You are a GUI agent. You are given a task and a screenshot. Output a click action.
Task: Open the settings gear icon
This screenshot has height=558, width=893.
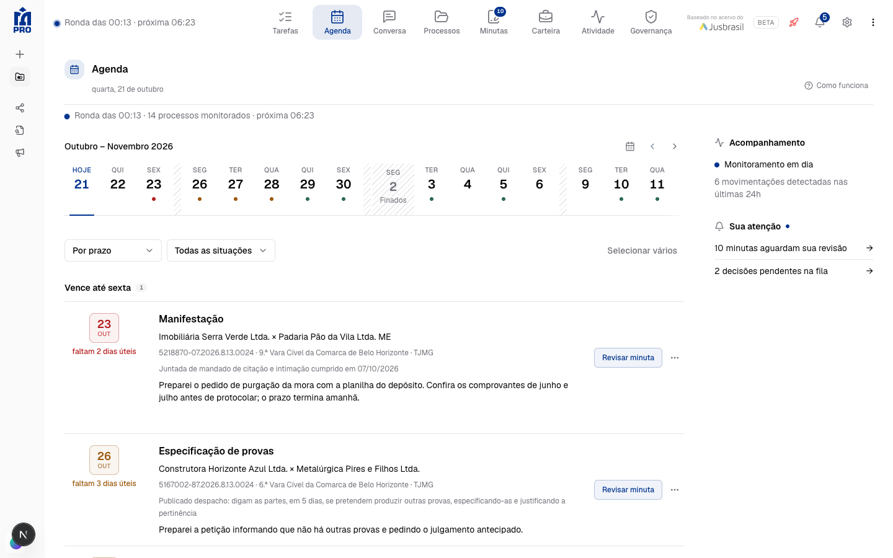tap(847, 22)
